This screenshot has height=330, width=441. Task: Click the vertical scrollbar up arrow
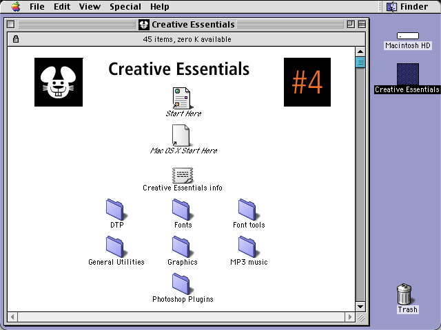click(x=360, y=52)
